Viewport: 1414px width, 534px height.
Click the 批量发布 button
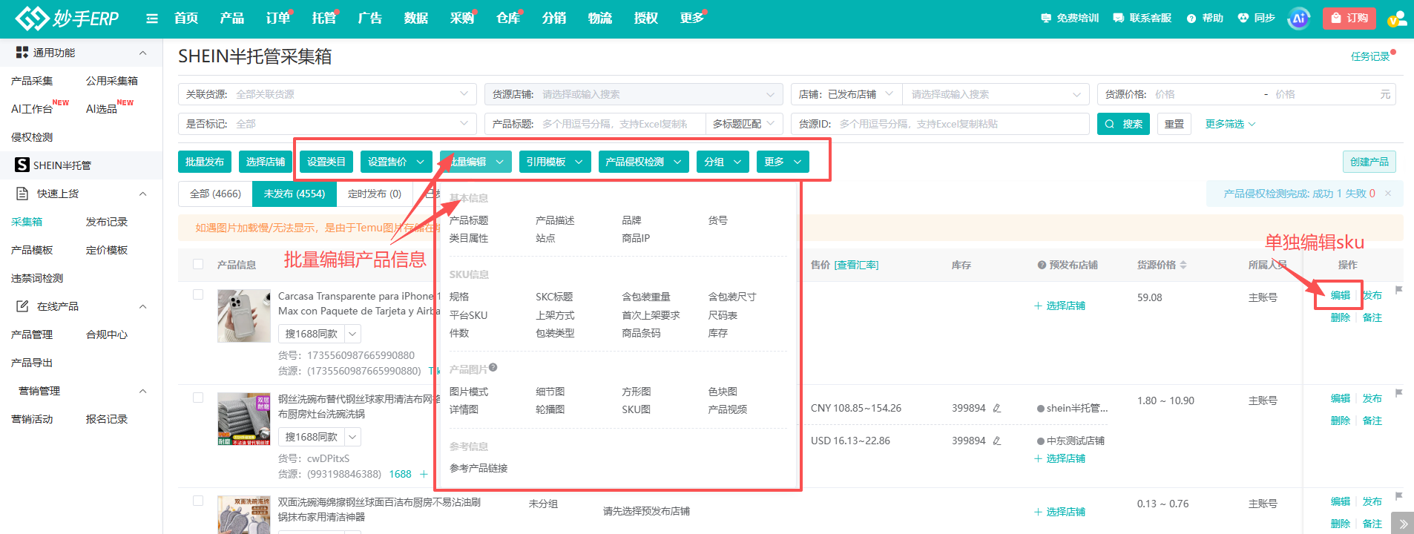[205, 162]
